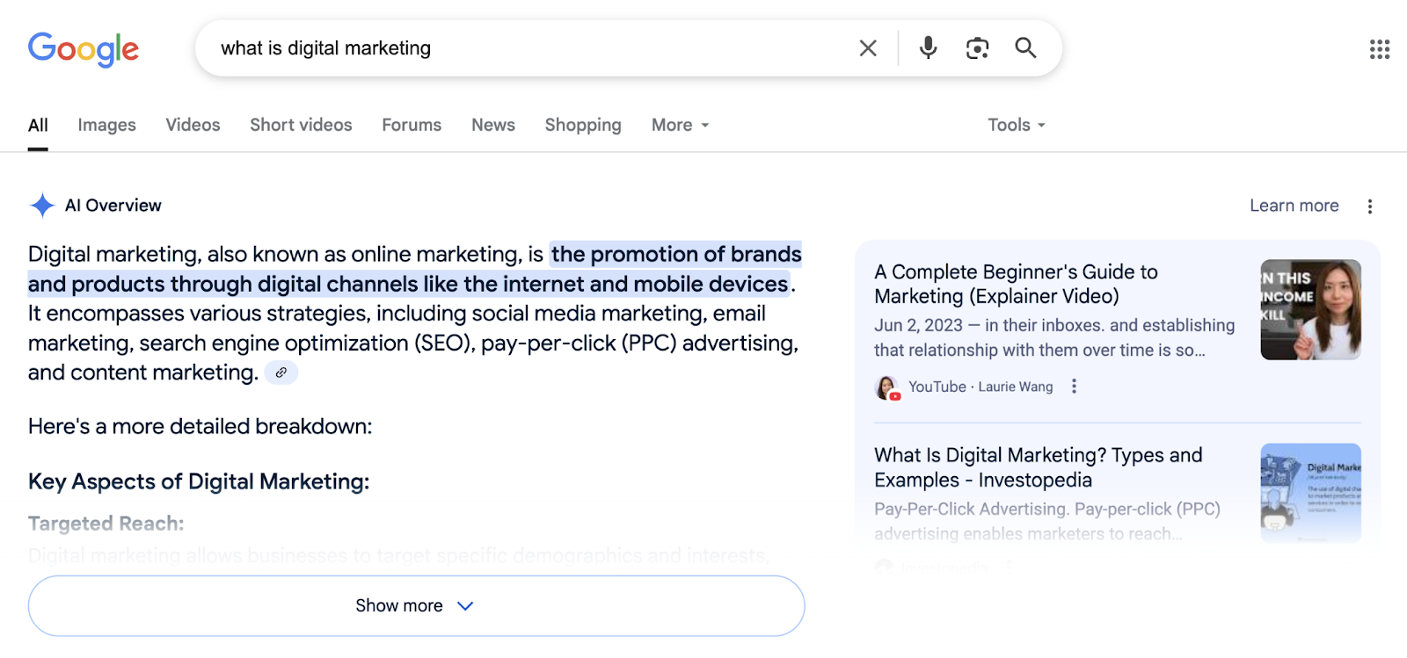The width and height of the screenshot is (1407, 658).
Task: Click the Learn more link
Action: [1294, 205]
